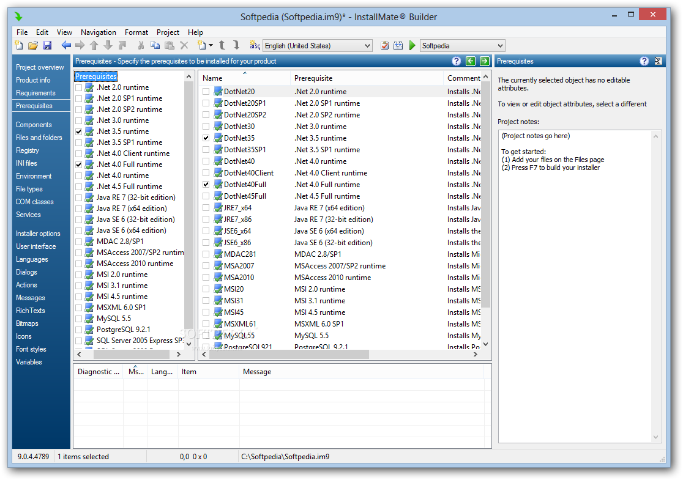Click the gray forward arrow icon
This screenshot has height=480, width=683.
(x=80, y=45)
